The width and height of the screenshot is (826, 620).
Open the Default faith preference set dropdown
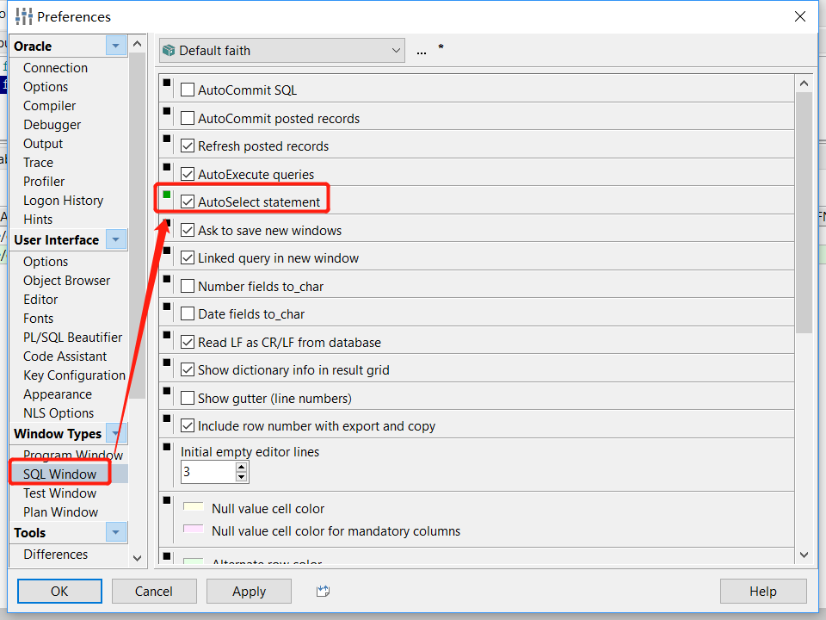396,50
